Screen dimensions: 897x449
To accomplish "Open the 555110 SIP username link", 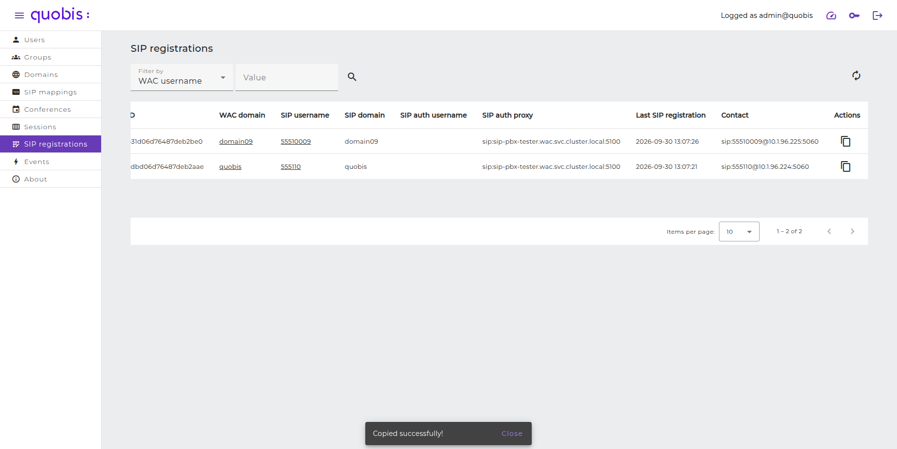I will coord(291,166).
